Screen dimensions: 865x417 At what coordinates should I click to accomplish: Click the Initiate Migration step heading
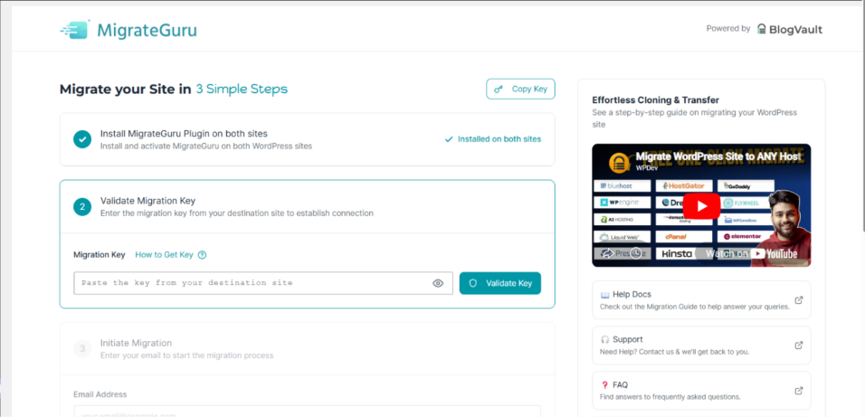tap(137, 343)
